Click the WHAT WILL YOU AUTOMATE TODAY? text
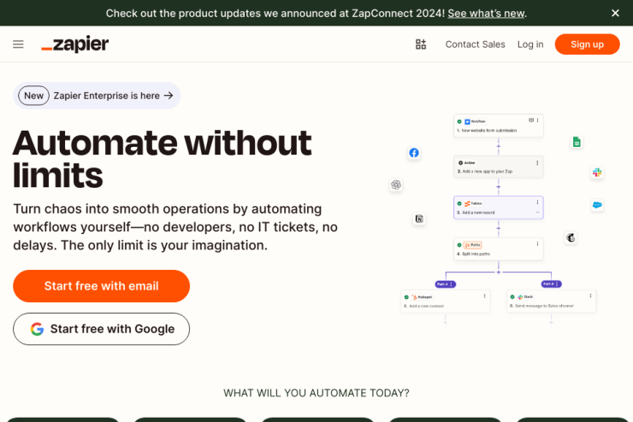The width and height of the screenshot is (633, 422). coord(316,393)
